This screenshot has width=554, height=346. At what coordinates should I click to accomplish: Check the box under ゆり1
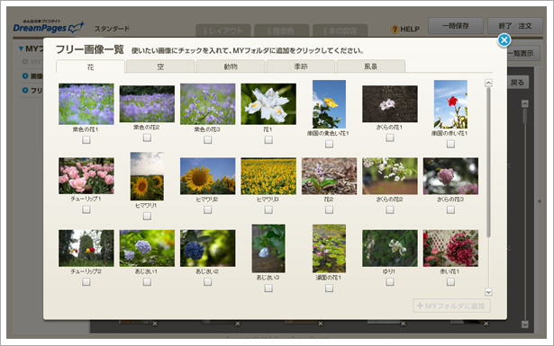390,282
